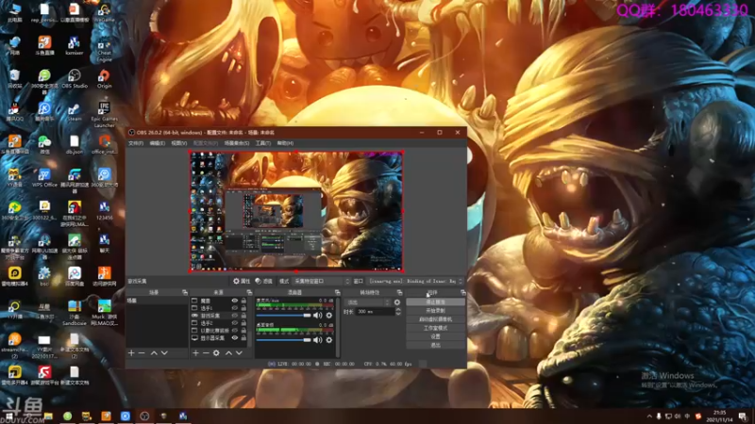Open 桌面音频 mixer settings gear
This screenshot has height=424, width=755.
328,340
